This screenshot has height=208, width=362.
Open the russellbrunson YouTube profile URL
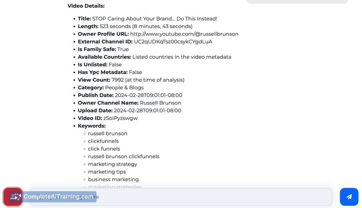(184, 34)
